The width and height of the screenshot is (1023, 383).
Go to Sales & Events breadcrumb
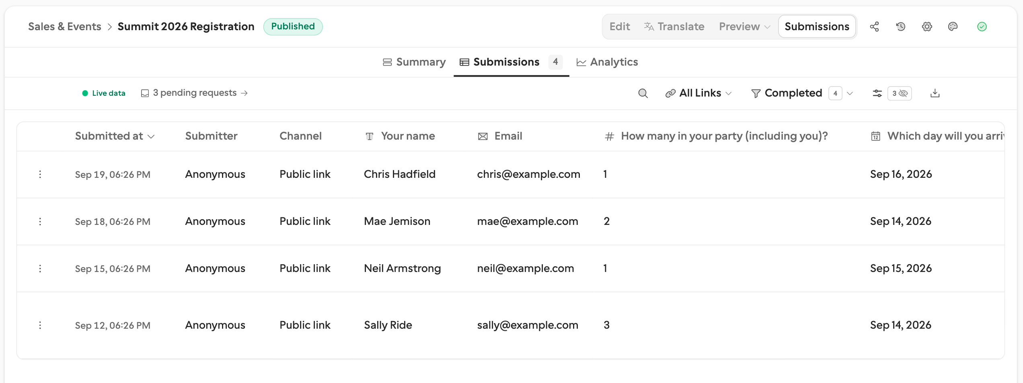click(65, 27)
